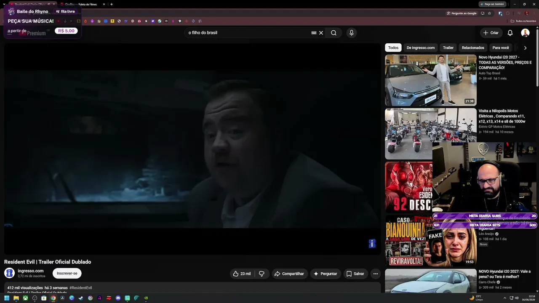Click the Auto Top Brasil channel name
This screenshot has width=539, height=303.
tap(489, 73)
